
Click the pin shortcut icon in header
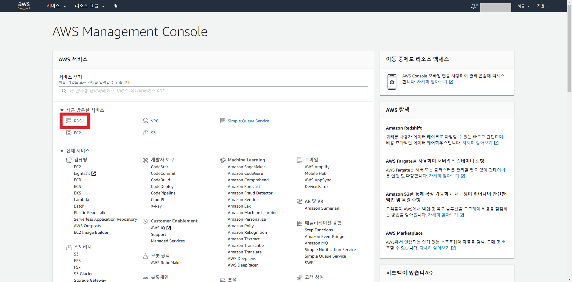click(116, 6)
